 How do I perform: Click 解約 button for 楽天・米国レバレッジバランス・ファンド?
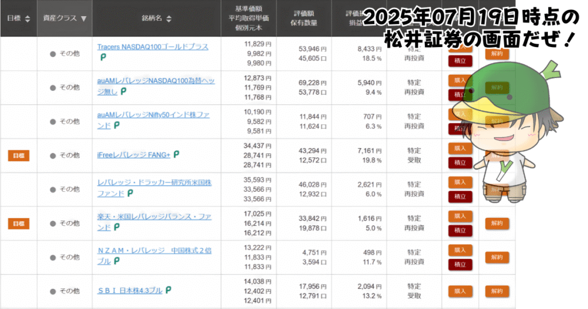(497, 223)
